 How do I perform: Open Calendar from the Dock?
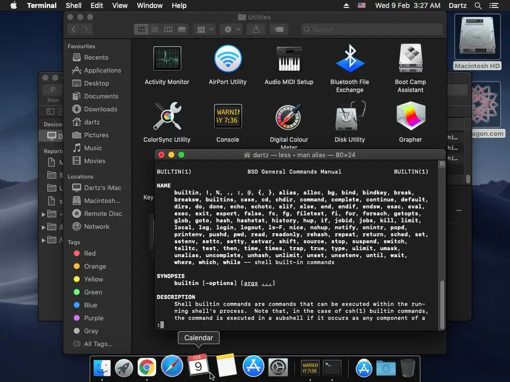coord(198,365)
